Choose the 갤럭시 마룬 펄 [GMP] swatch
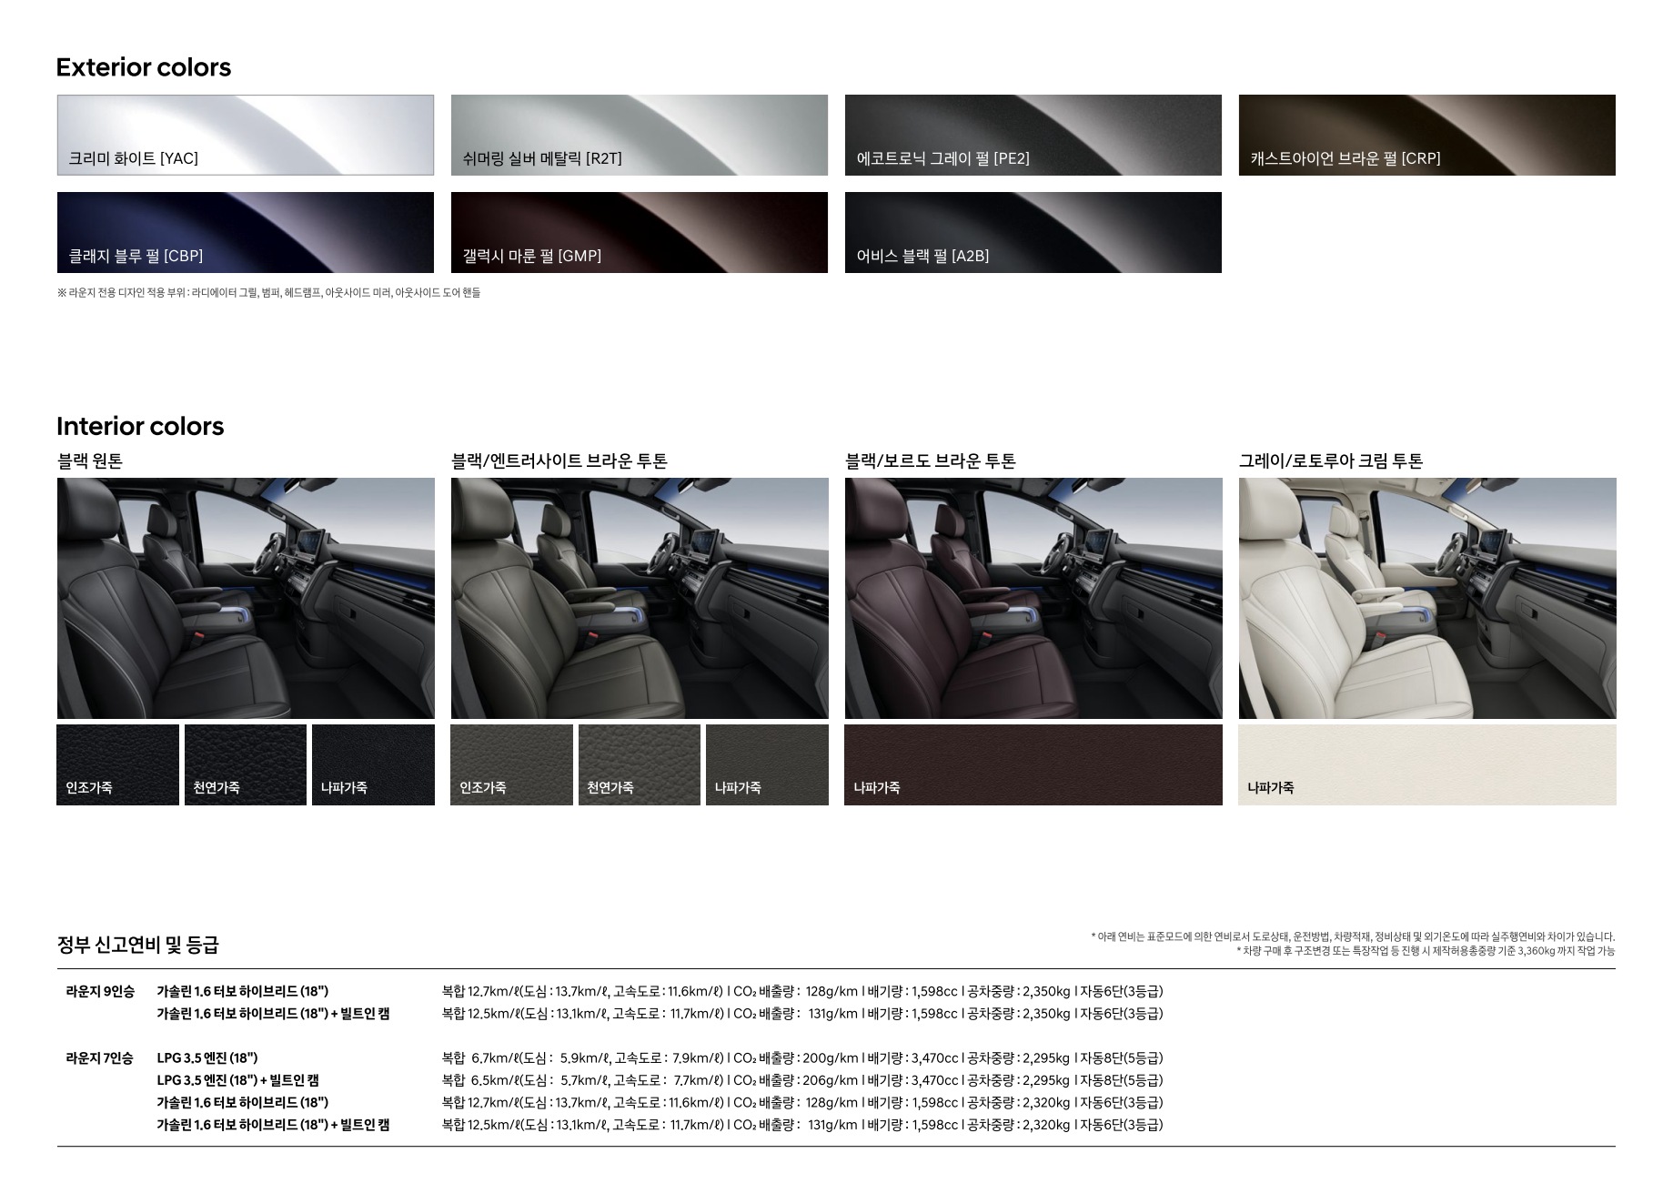Viewport: 1673px width, 1204px height. pyautogui.click(x=639, y=232)
